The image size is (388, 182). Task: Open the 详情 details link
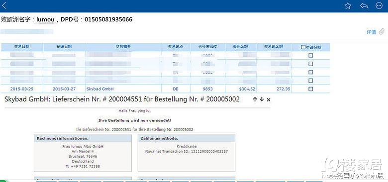[x=371, y=32]
